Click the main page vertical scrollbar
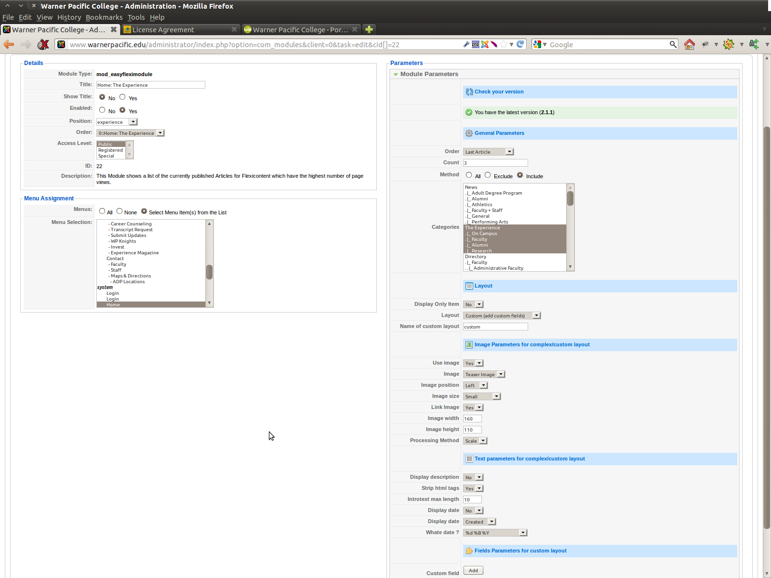771x578 pixels. pyautogui.click(x=767, y=328)
